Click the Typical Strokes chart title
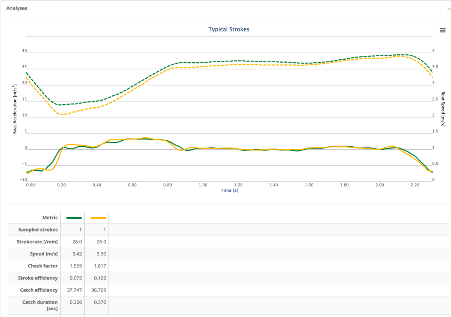 tap(229, 29)
